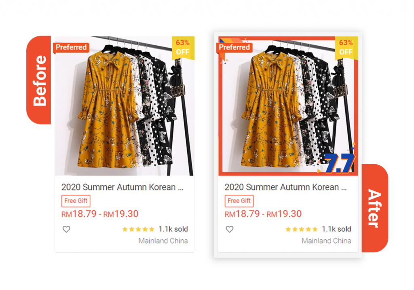Image resolution: width=414 pixels, height=290 pixels.
Task: Click Mainland China location on Before card
Action: click(163, 241)
